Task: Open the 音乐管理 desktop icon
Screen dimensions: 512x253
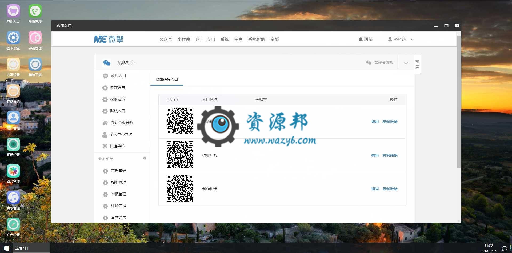Action: tap(13, 200)
